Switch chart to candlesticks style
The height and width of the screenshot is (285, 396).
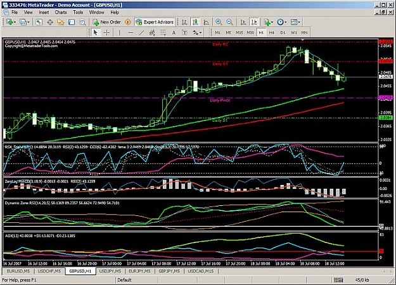[195, 22]
